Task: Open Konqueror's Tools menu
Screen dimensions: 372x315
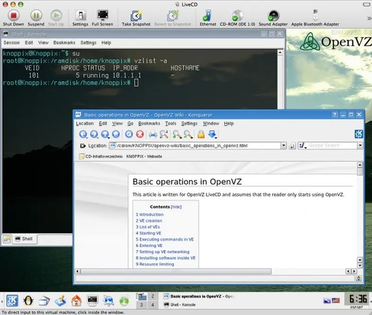Action: coord(171,123)
